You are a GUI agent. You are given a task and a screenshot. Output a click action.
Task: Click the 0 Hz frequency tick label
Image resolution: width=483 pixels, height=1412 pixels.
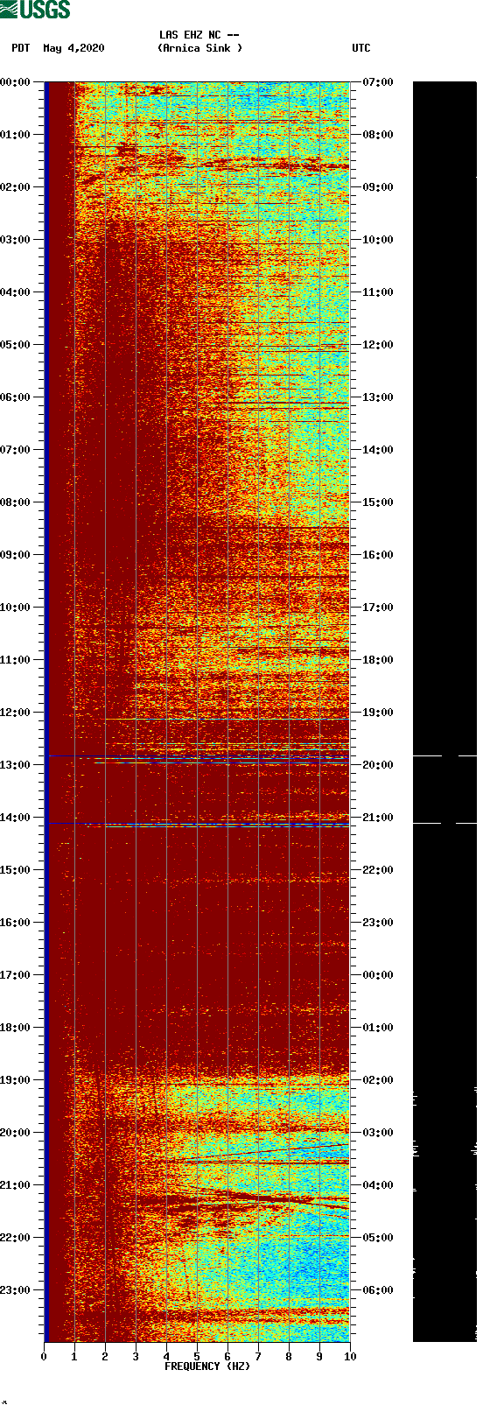pyautogui.click(x=44, y=1357)
